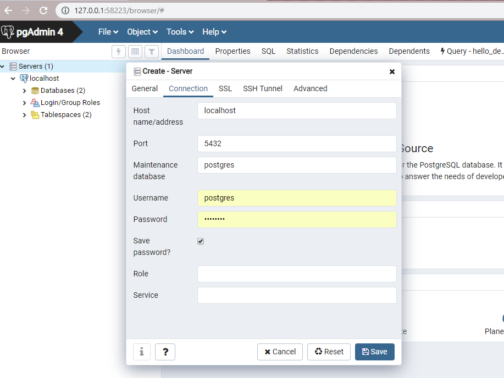The width and height of the screenshot is (504, 378).
Task: Open the Object menu
Action: tap(142, 32)
